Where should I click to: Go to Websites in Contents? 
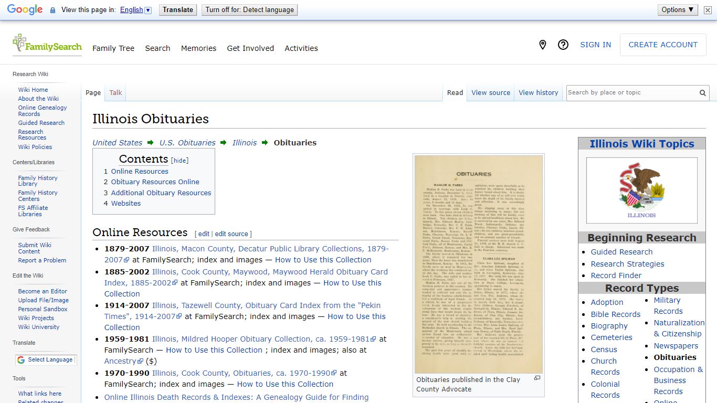pos(126,204)
